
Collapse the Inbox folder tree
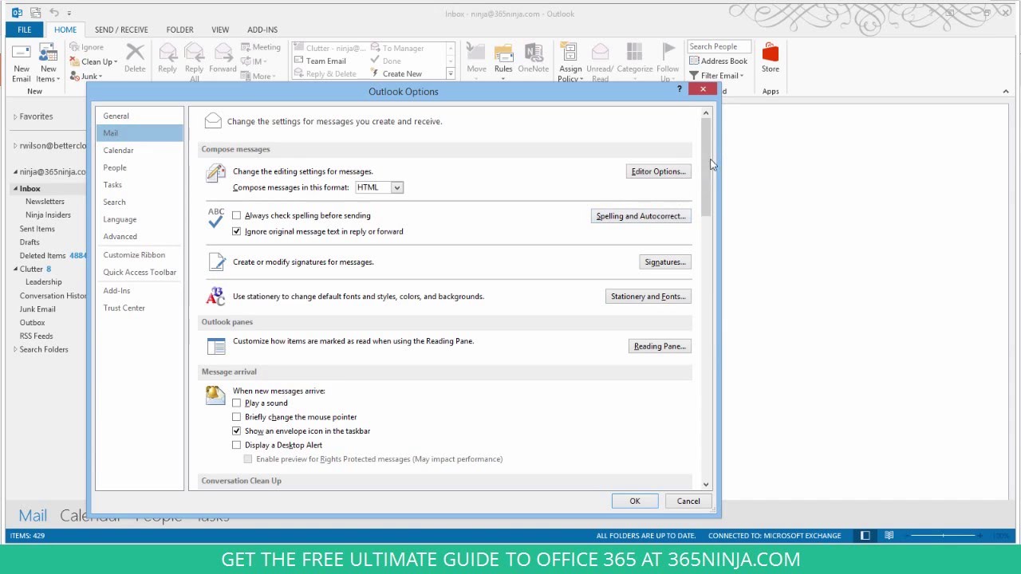click(15, 189)
